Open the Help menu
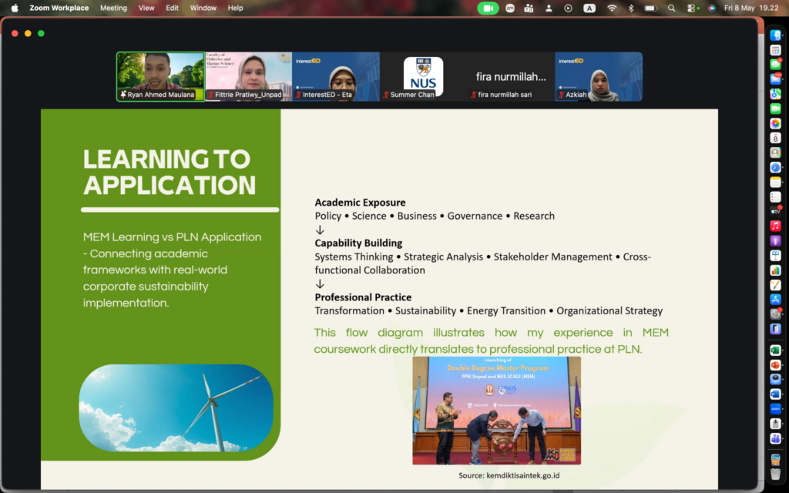Screen dimensions: 789x493 pos(235,8)
